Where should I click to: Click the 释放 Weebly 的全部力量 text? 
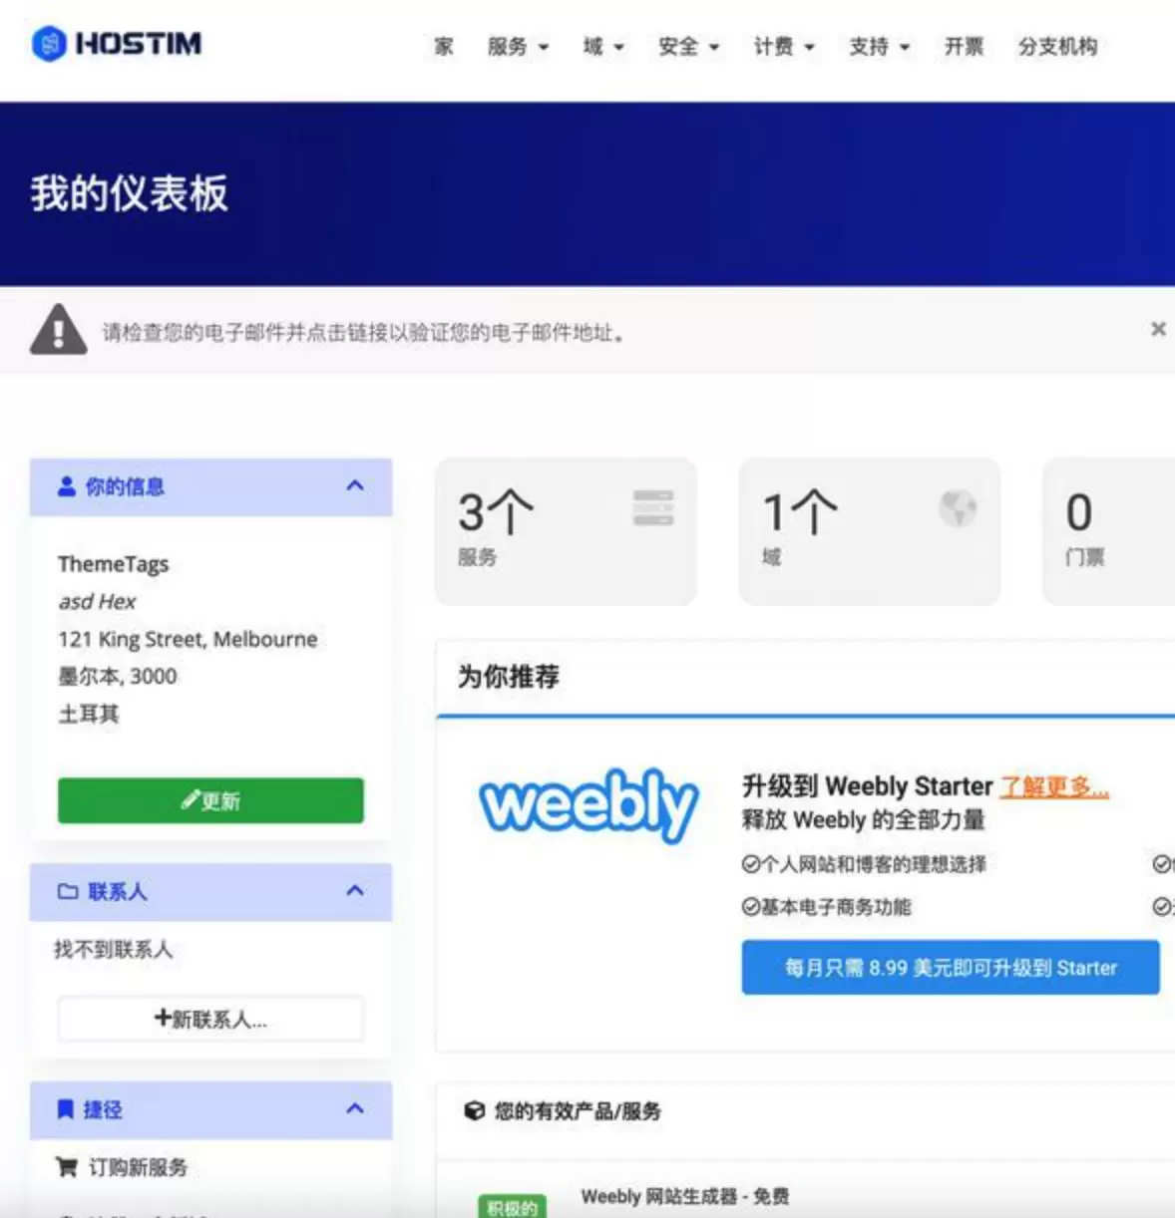(864, 820)
